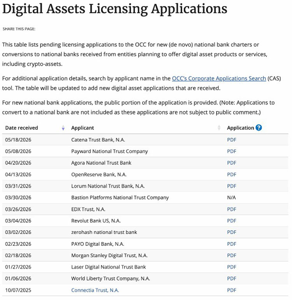292x300 pixels.
Task: Click applicant zerohash national trust bank
Action: coord(104,232)
